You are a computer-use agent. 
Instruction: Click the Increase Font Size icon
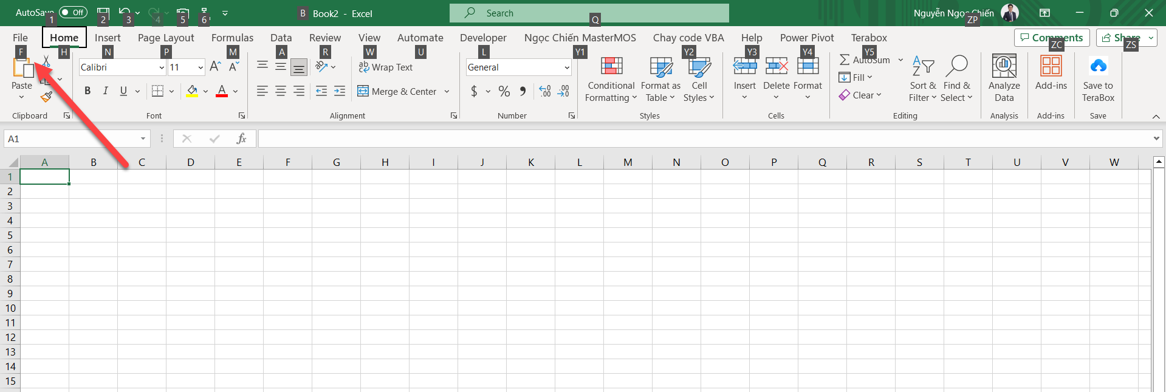(x=215, y=67)
